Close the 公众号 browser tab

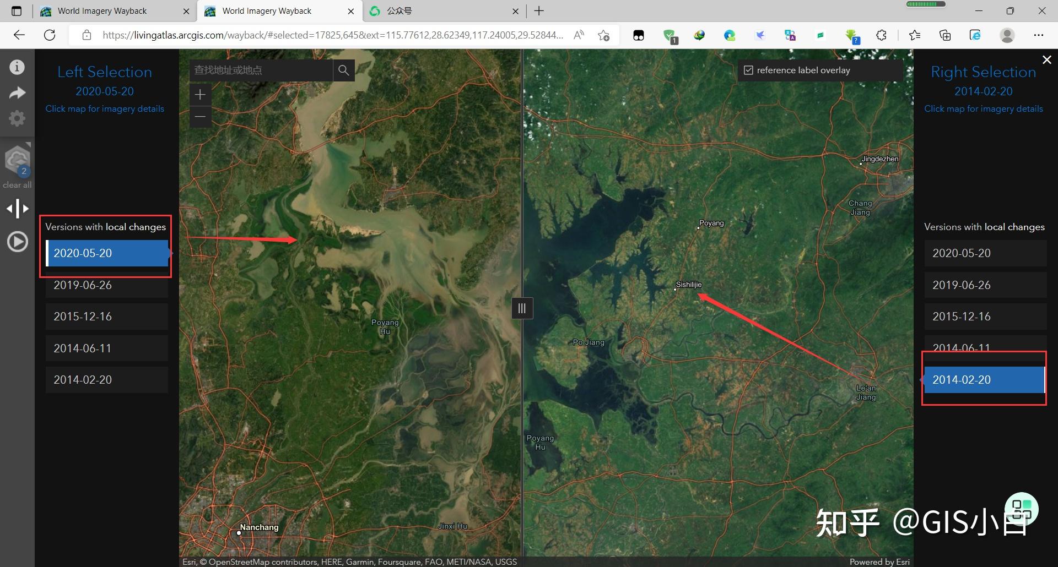pos(515,11)
